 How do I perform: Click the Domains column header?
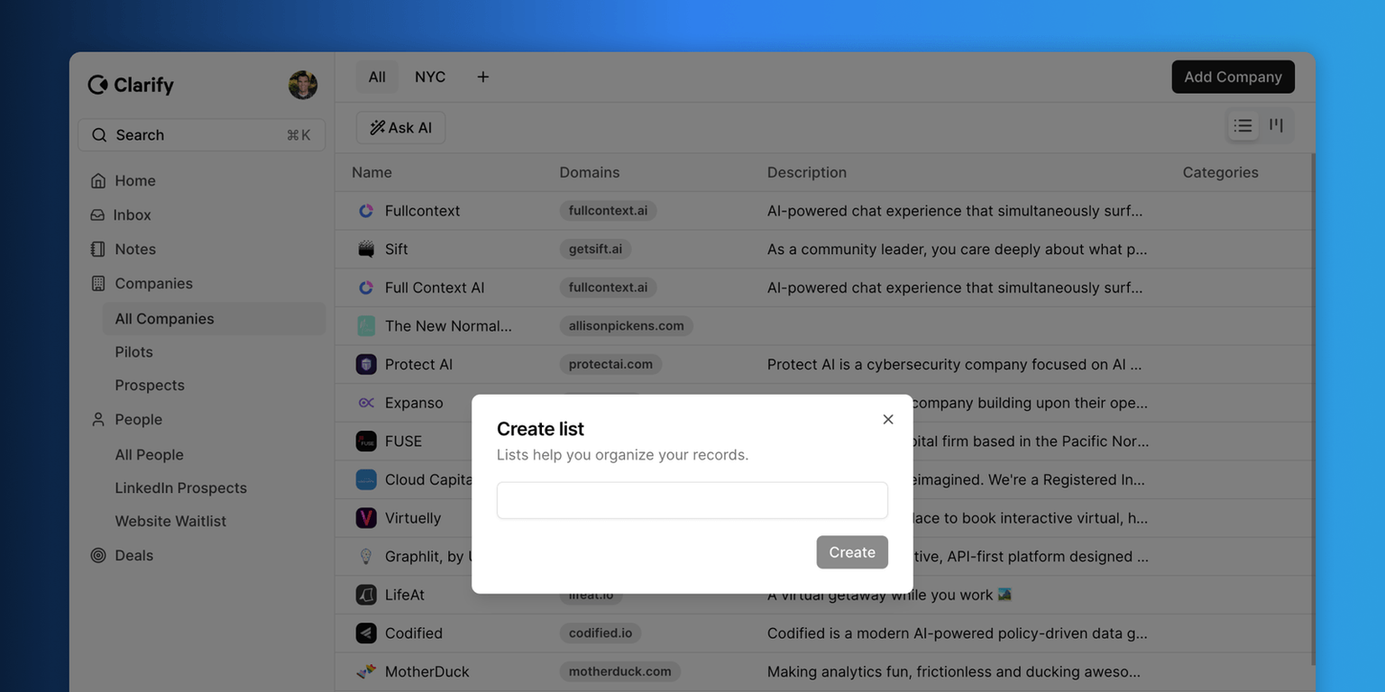(590, 172)
